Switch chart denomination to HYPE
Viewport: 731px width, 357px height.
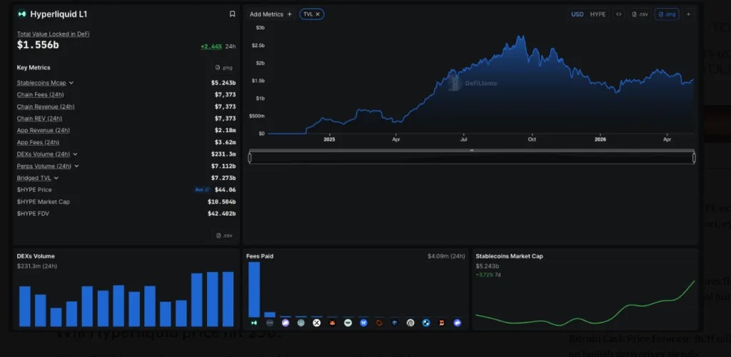coord(598,14)
